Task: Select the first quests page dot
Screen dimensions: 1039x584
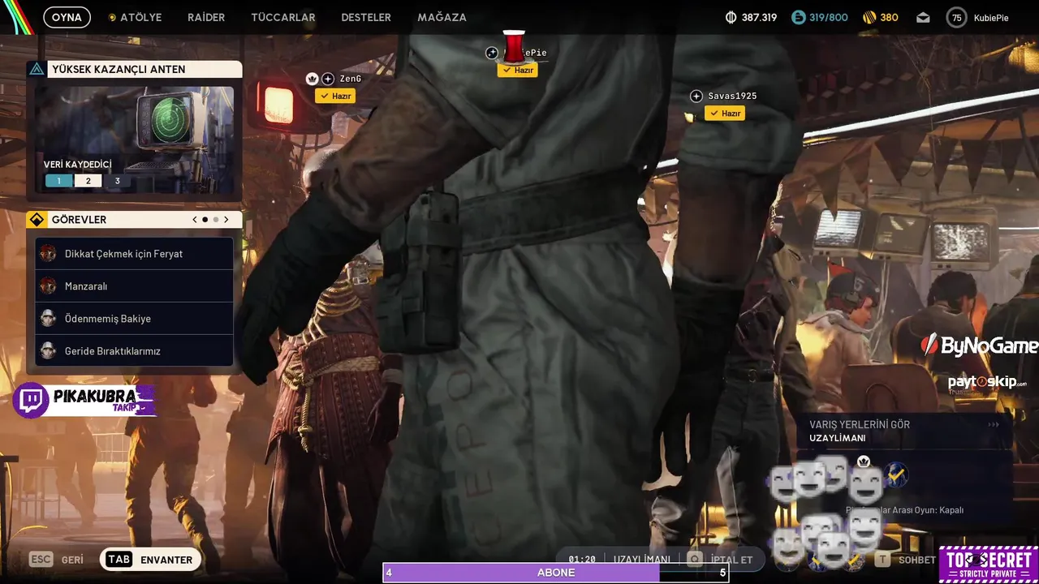Action: tap(205, 219)
